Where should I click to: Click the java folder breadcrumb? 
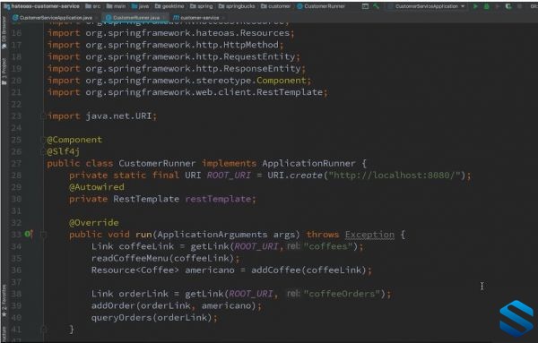tap(141, 6)
